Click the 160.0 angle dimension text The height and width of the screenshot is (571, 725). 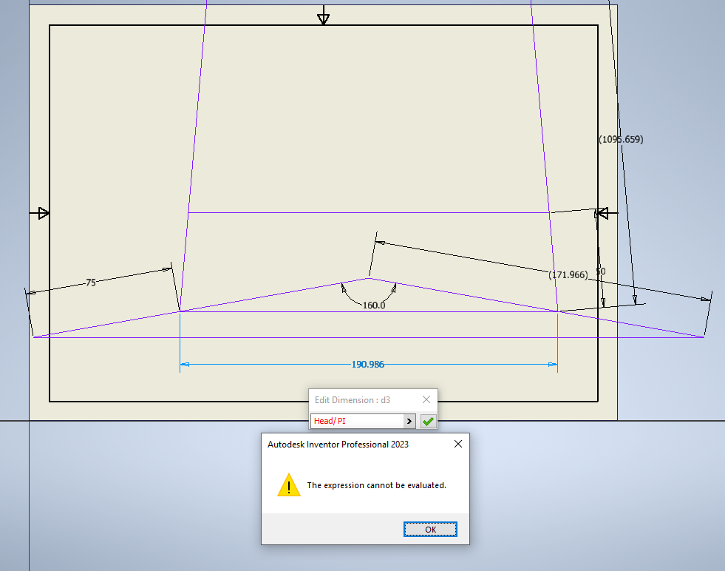pos(373,304)
